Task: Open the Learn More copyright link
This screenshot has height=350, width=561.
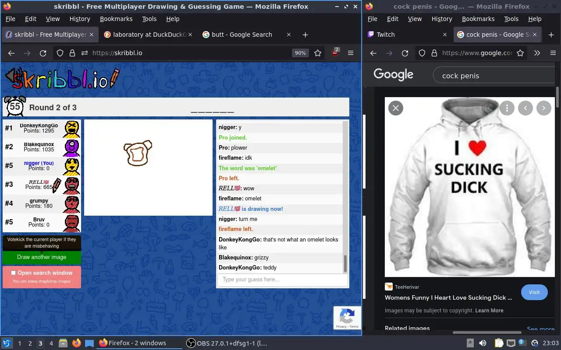Action: (489, 311)
